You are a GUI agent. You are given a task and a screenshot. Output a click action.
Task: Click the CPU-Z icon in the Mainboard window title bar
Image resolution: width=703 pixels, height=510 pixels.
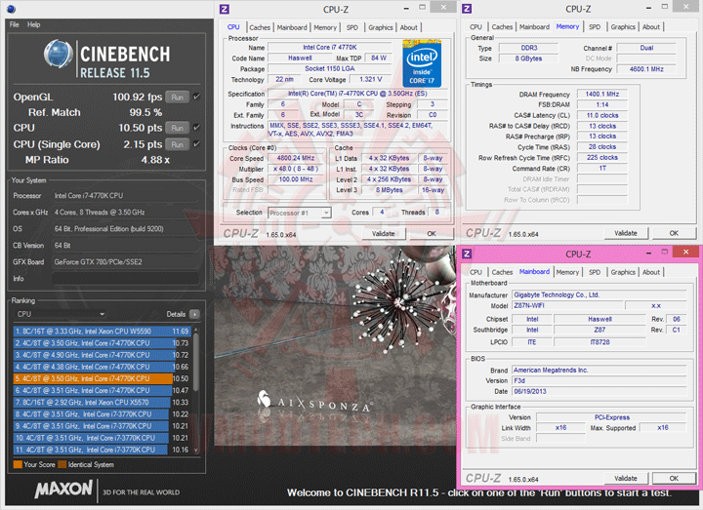click(x=467, y=254)
